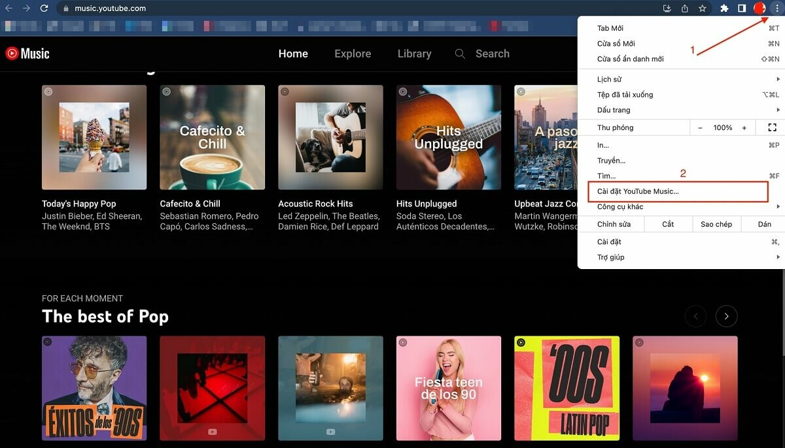Click the Cắt button

coord(668,224)
